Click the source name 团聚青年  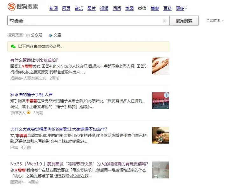[x=18, y=182]
